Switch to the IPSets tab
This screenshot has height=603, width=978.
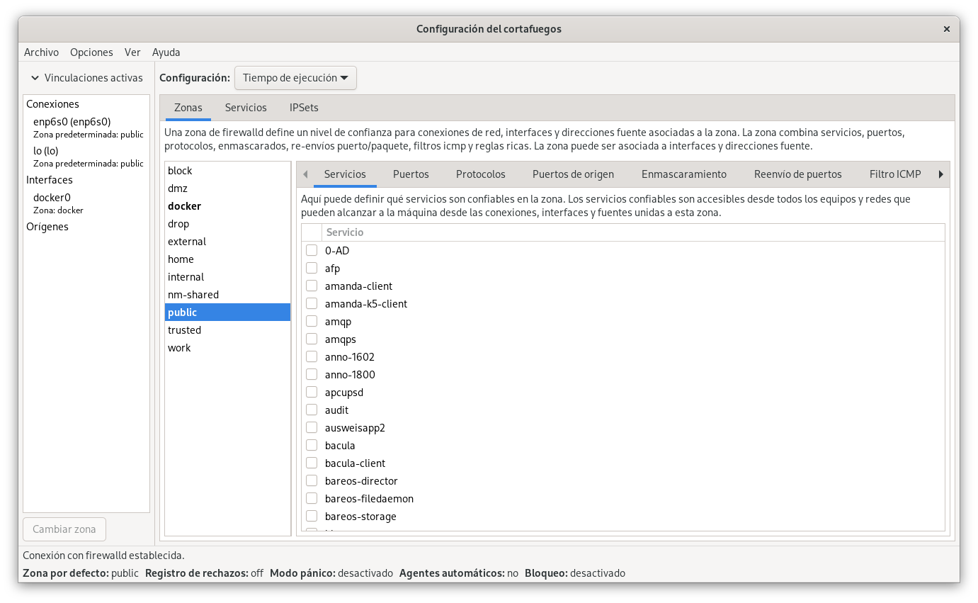coord(304,108)
